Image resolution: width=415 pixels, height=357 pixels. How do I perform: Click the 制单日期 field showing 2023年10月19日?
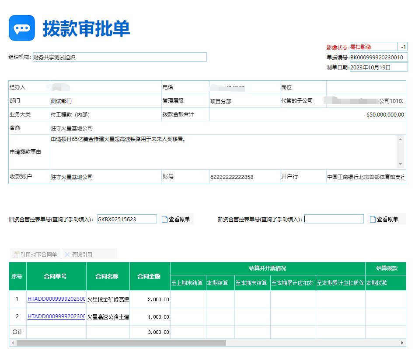(378, 67)
